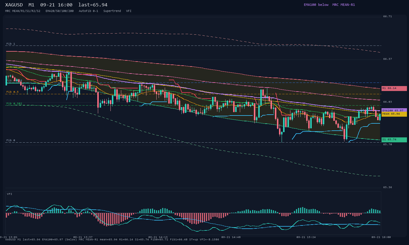Click the "Fib 0" level label
Screen dimensions: 409x245
11,140
